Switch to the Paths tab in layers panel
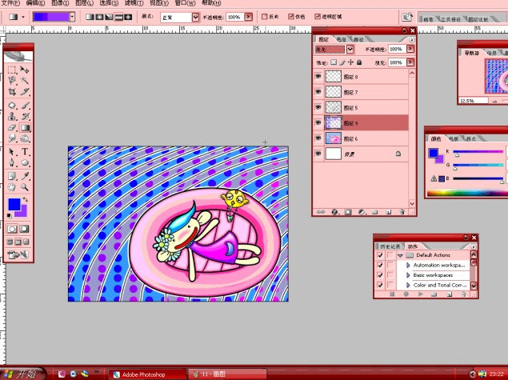Image resolution: width=508 pixels, height=380 pixels. click(x=358, y=39)
